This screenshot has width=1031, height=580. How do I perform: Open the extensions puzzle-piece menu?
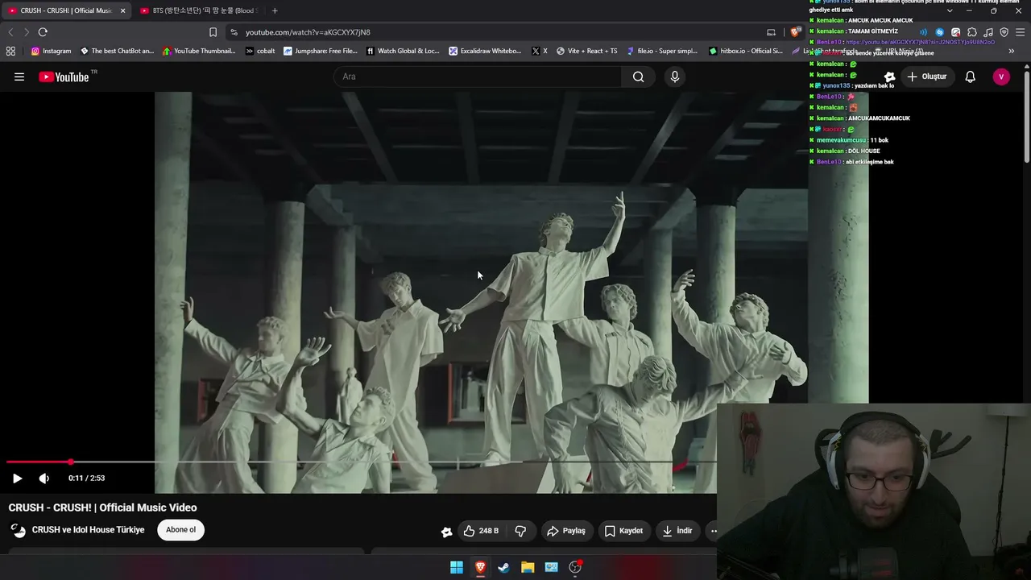point(972,32)
